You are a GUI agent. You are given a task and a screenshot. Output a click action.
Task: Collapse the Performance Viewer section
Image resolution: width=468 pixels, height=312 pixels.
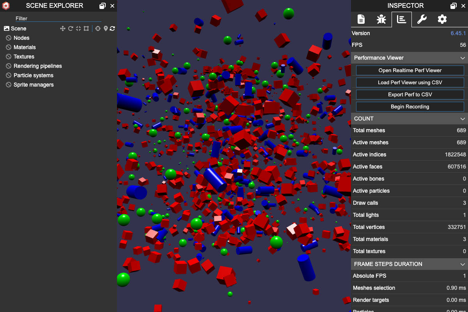(463, 58)
